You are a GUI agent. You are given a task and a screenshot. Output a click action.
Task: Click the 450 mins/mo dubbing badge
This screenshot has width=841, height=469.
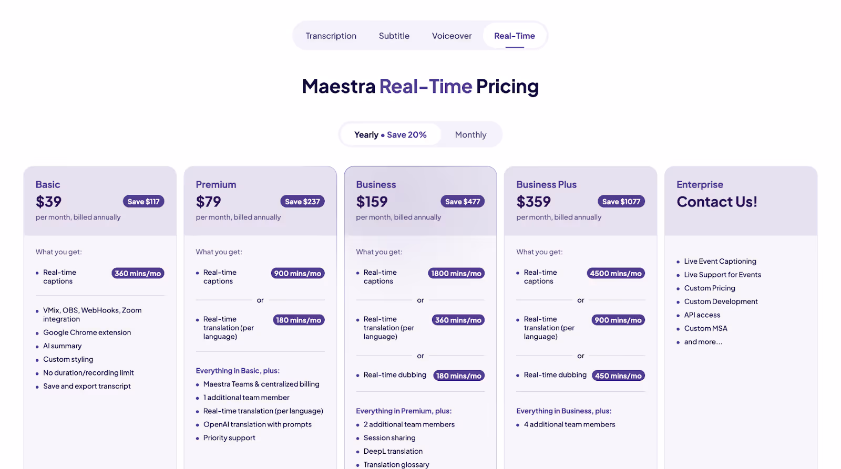point(618,376)
